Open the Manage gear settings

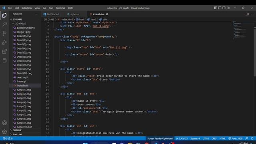[x=4, y=132]
